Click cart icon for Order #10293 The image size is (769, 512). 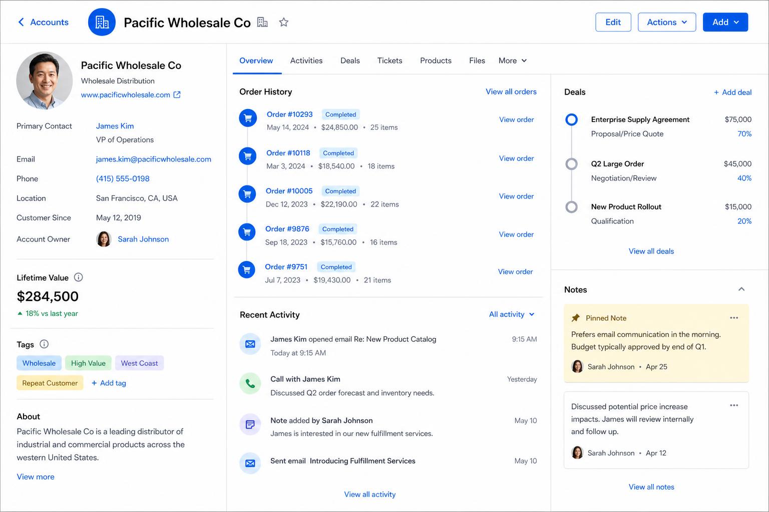click(x=247, y=118)
